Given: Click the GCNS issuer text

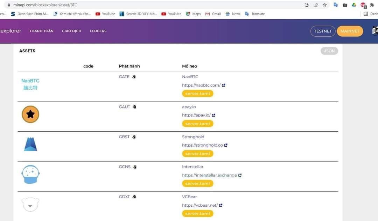Looking at the screenshot, I should click(x=125, y=167).
